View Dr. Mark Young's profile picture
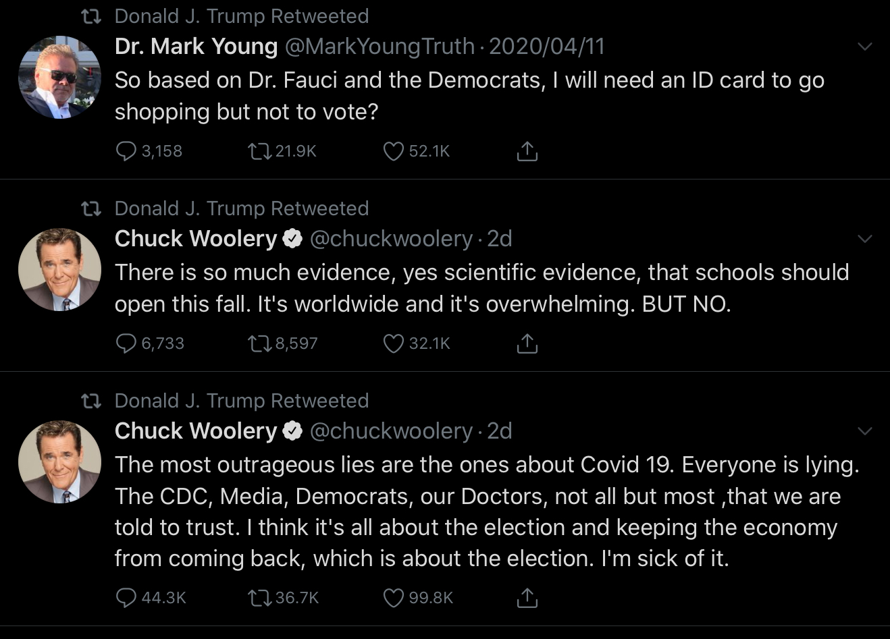 [x=59, y=77]
